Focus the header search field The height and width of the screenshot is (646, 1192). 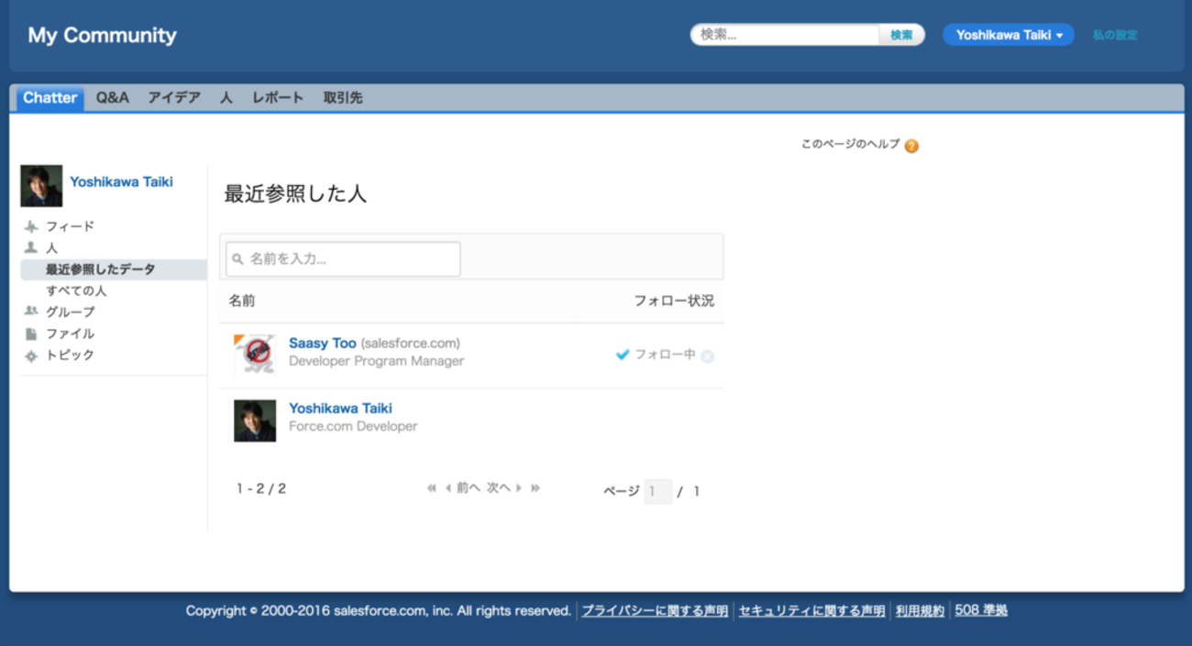click(x=786, y=35)
